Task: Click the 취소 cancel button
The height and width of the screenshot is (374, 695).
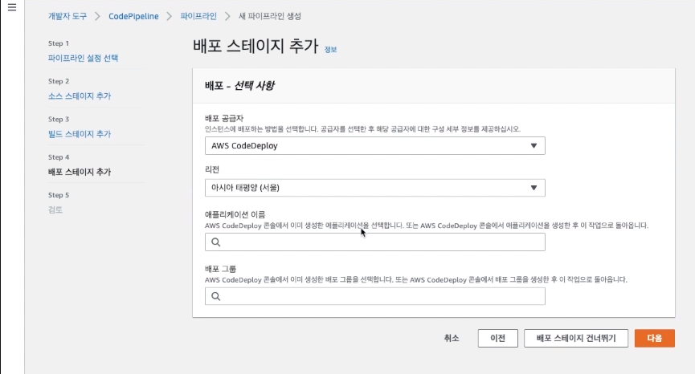Action: pyautogui.click(x=452, y=338)
